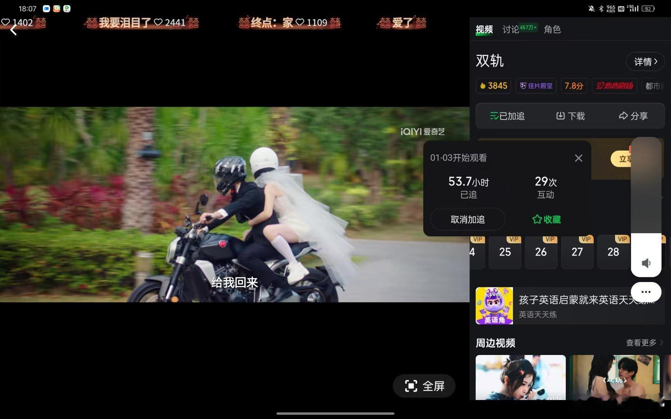
Task: Mute playback with the speaker icon
Action: 646,262
